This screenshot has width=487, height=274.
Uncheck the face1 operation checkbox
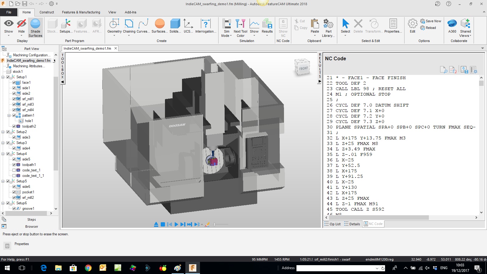pyautogui.click(x=14, y=83)
